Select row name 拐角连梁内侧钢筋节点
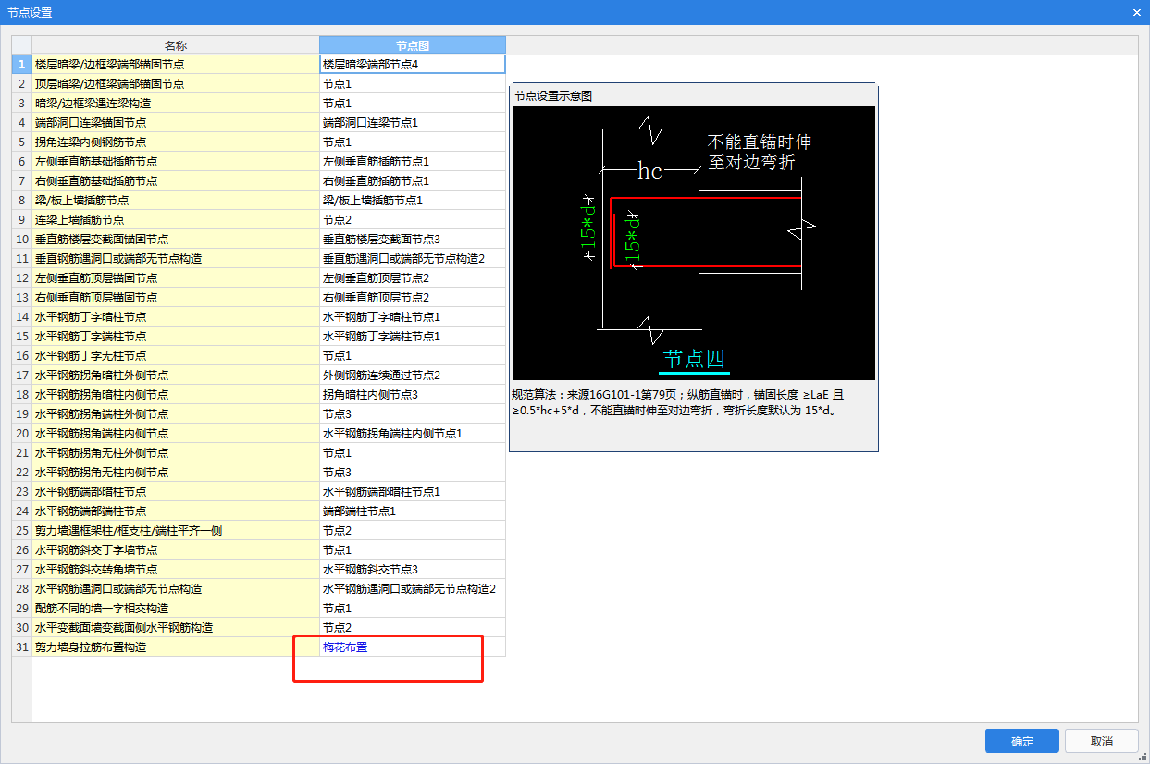 pos(176,142)
